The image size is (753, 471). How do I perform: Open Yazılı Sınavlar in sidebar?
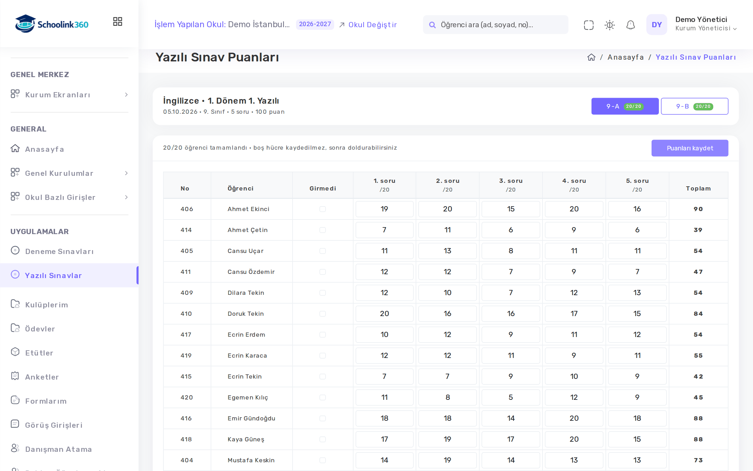point(69,275)
